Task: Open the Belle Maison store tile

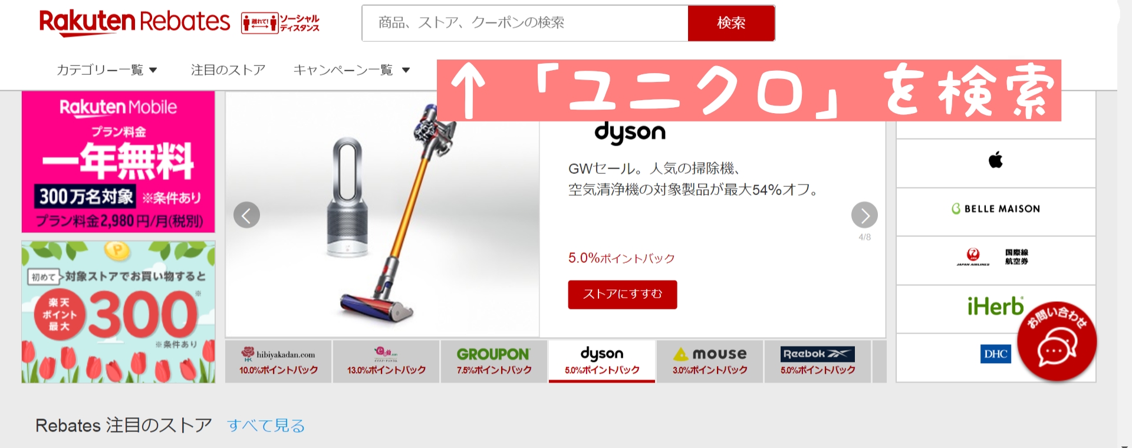Action: point(996,209)
